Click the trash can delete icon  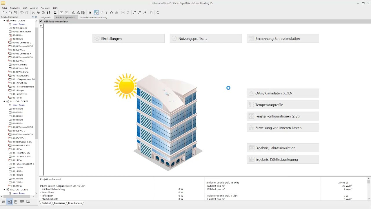click(151, 13)
